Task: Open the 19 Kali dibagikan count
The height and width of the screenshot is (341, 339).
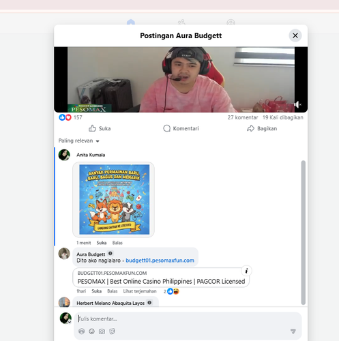Action: pos(283,117)
